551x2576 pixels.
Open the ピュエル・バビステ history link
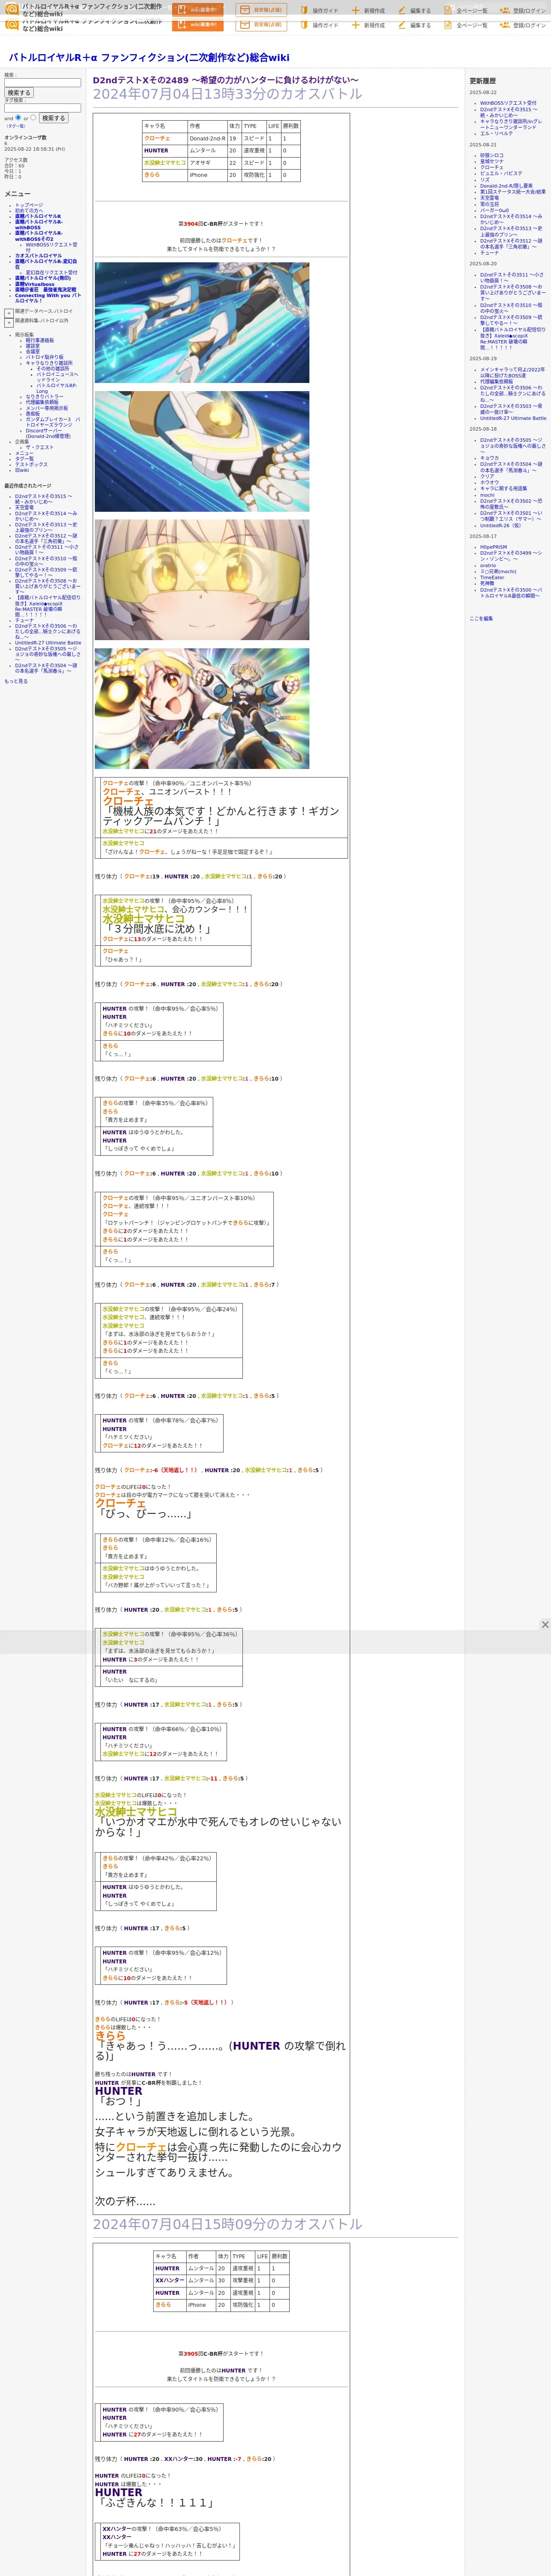click(x=501, y=174)
